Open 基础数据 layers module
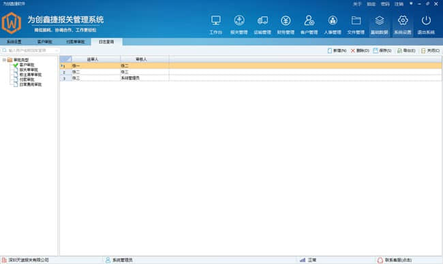The width and height of the screenshot is (443, 264). tap(379, 24)
